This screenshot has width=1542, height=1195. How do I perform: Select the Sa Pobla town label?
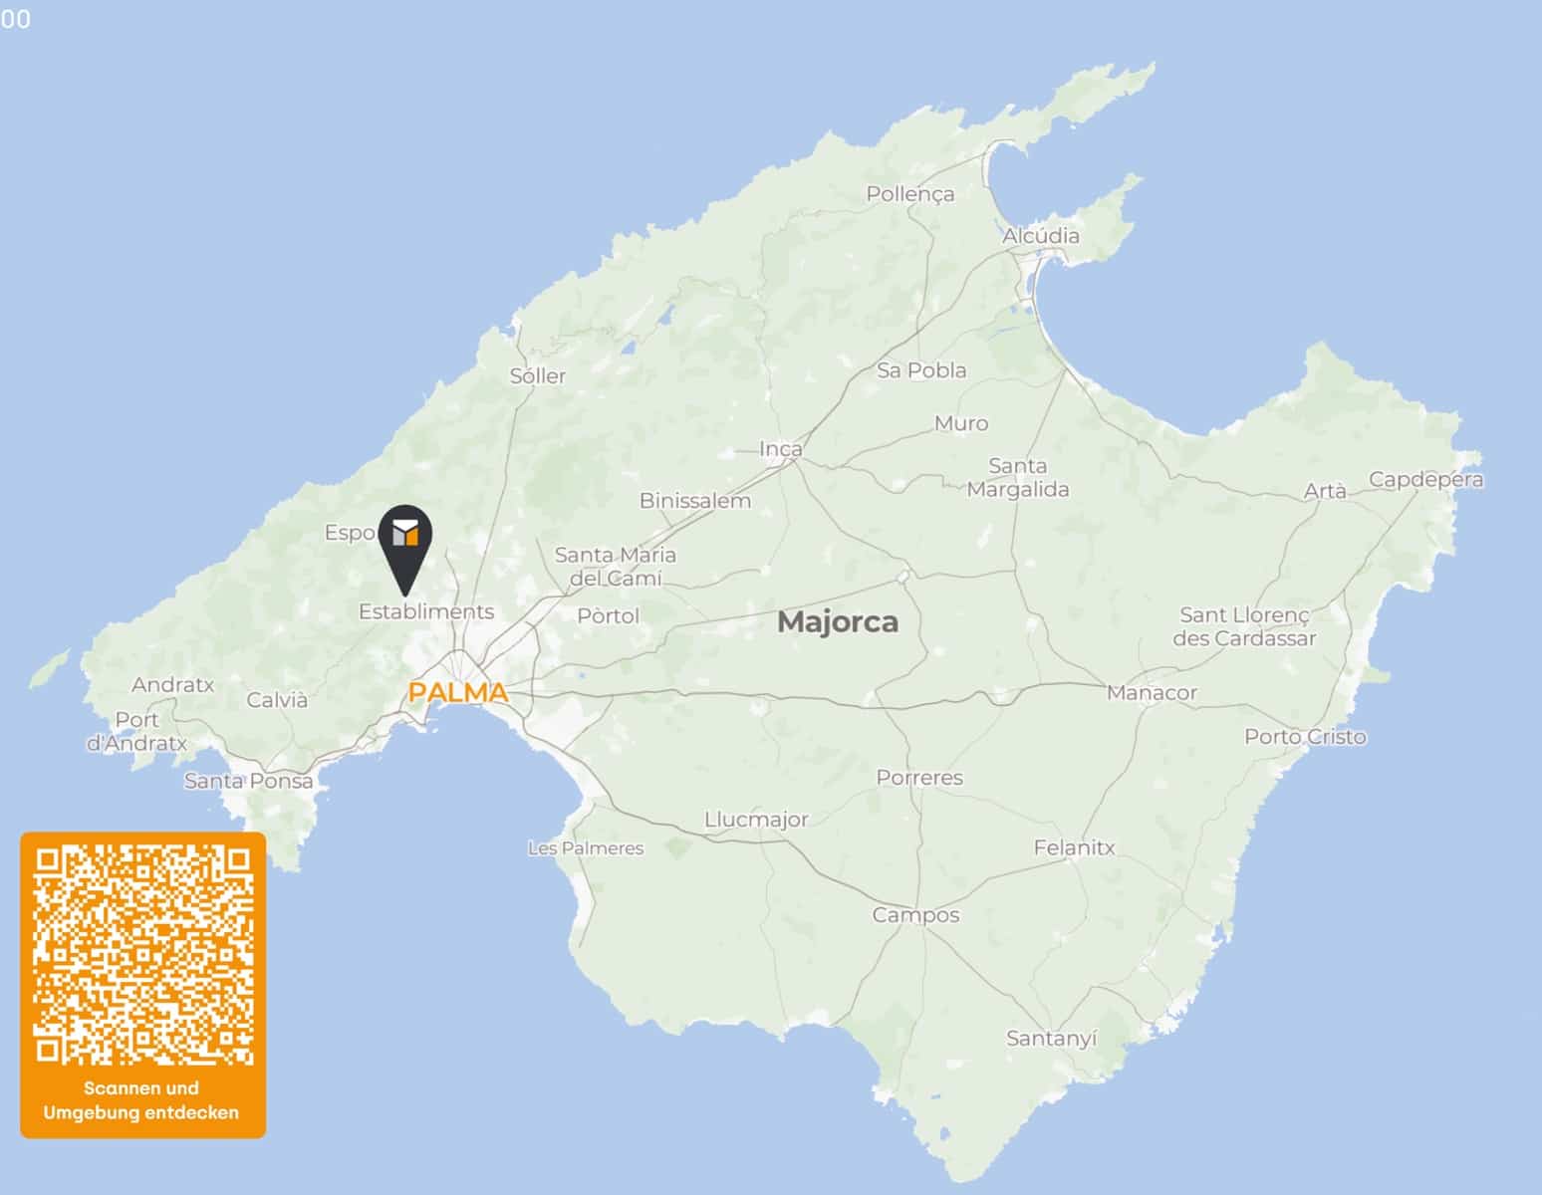[921, 370]
